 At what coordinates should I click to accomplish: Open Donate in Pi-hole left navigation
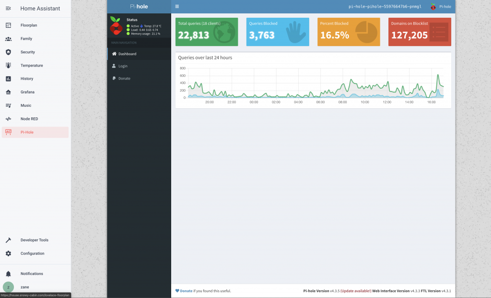pyautogui.click(x=139, y=79)
